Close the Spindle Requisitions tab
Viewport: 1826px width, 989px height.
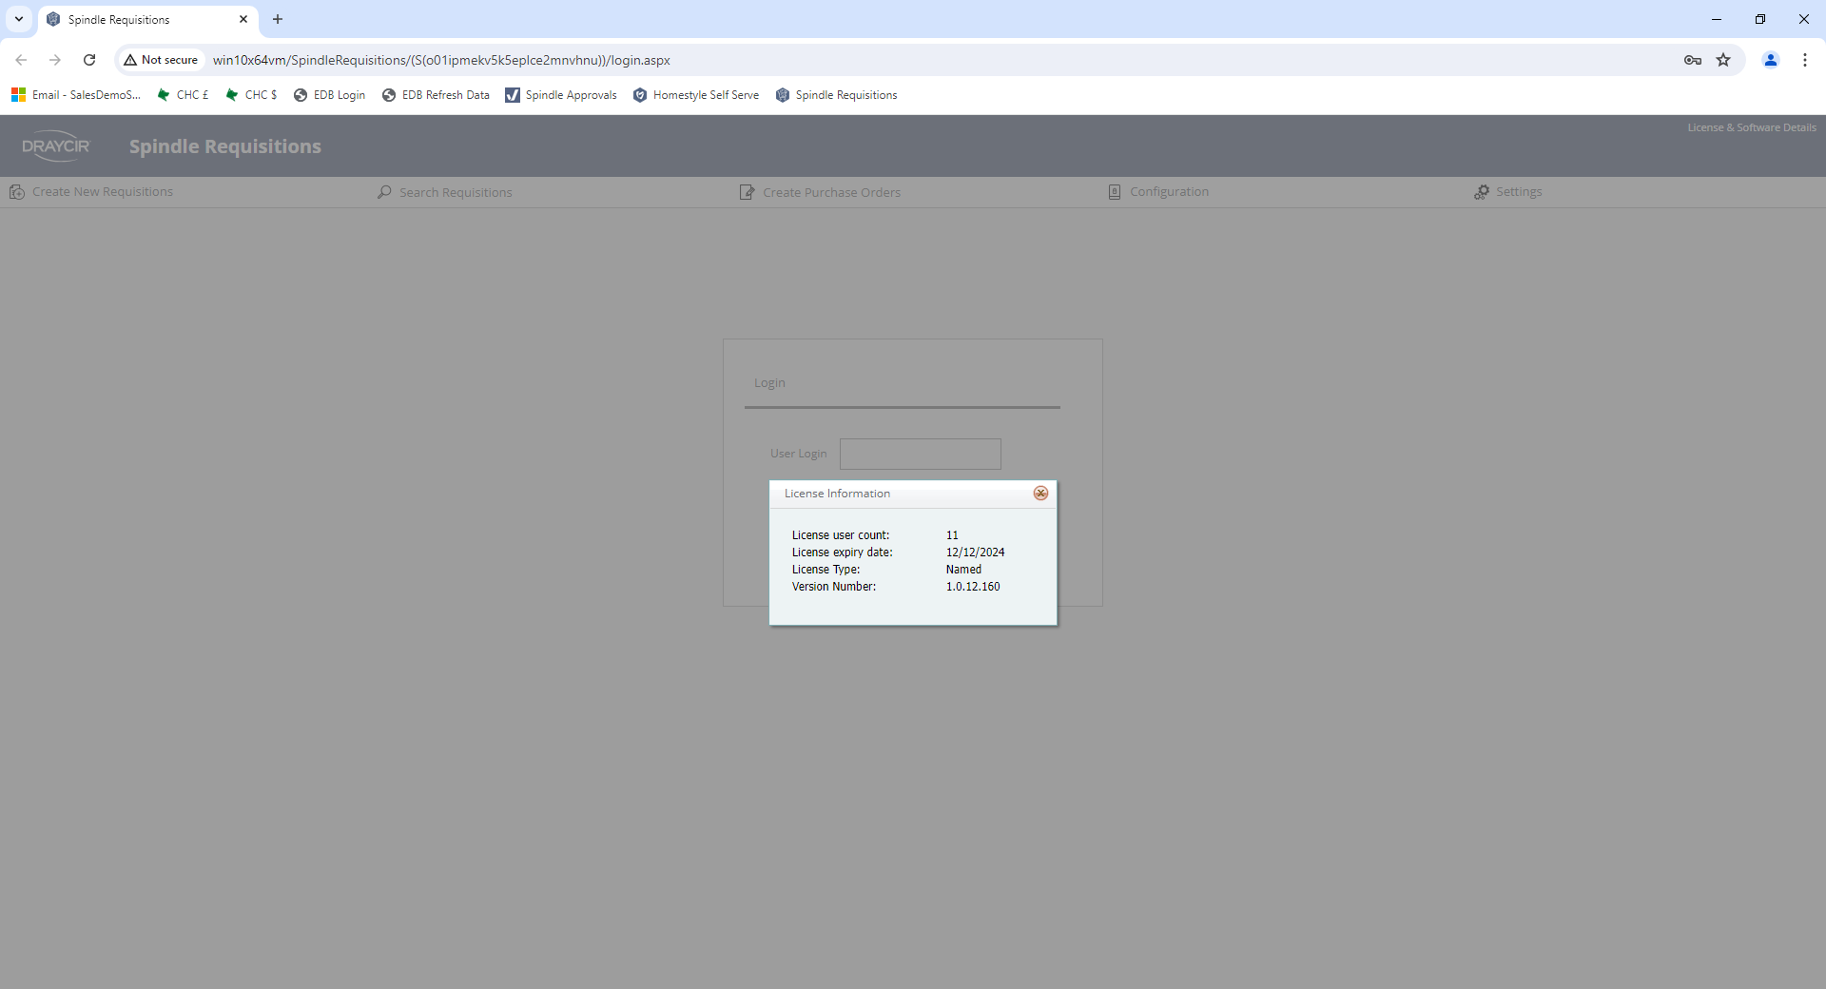tap(243, 19)
